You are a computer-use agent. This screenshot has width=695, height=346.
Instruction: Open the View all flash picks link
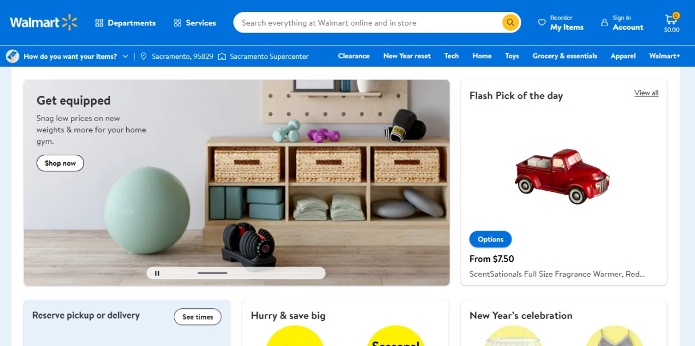(646, 93)
